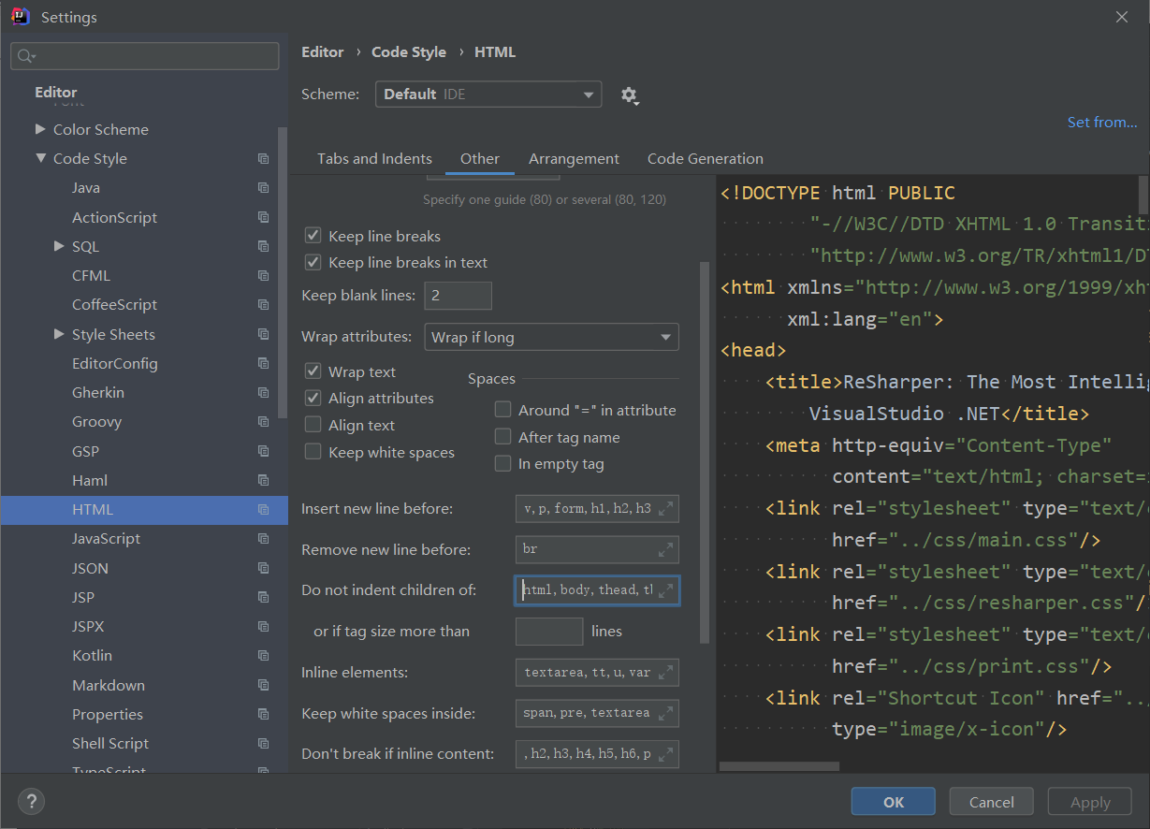Enable space After tag name
The image size is (1150, 829).
click(503, 437)
